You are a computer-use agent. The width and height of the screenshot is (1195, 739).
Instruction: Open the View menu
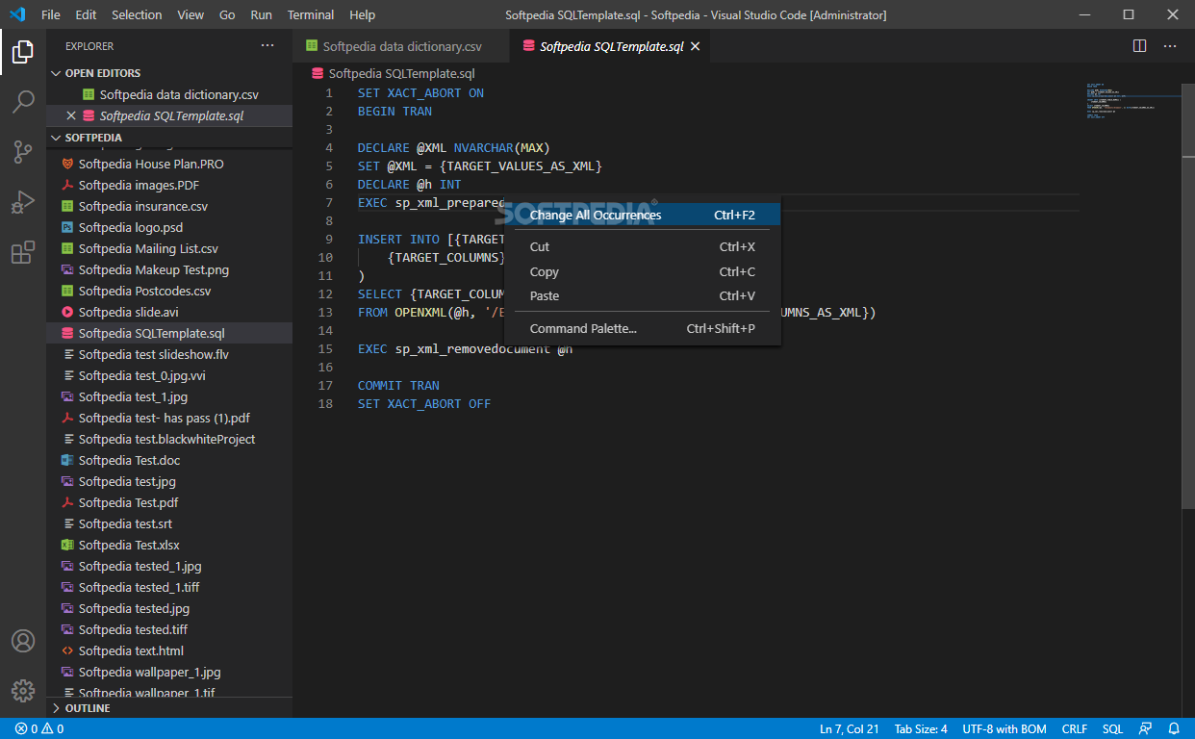(191, 14)
